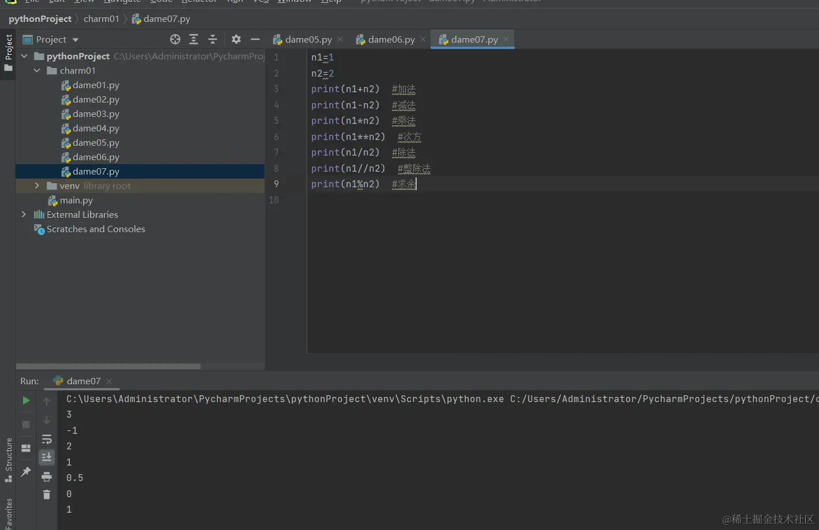
Task: Expand External Libraries node
Action: pos(24,214)
